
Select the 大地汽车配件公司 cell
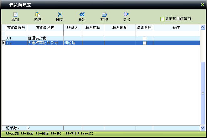pos(45,43)
